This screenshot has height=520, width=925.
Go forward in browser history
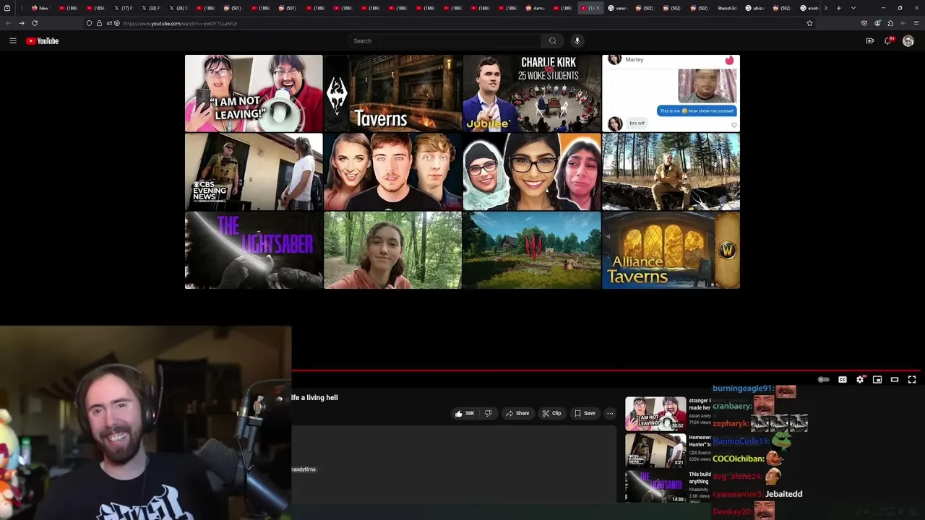(x=21, y=23)
